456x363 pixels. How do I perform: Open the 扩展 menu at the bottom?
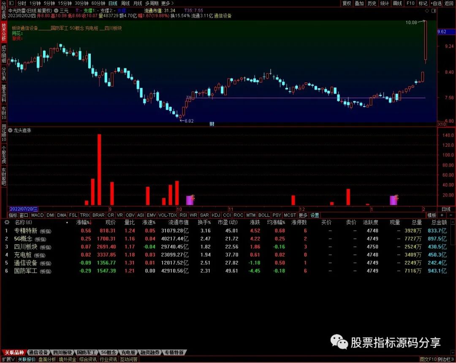point(8,360)
